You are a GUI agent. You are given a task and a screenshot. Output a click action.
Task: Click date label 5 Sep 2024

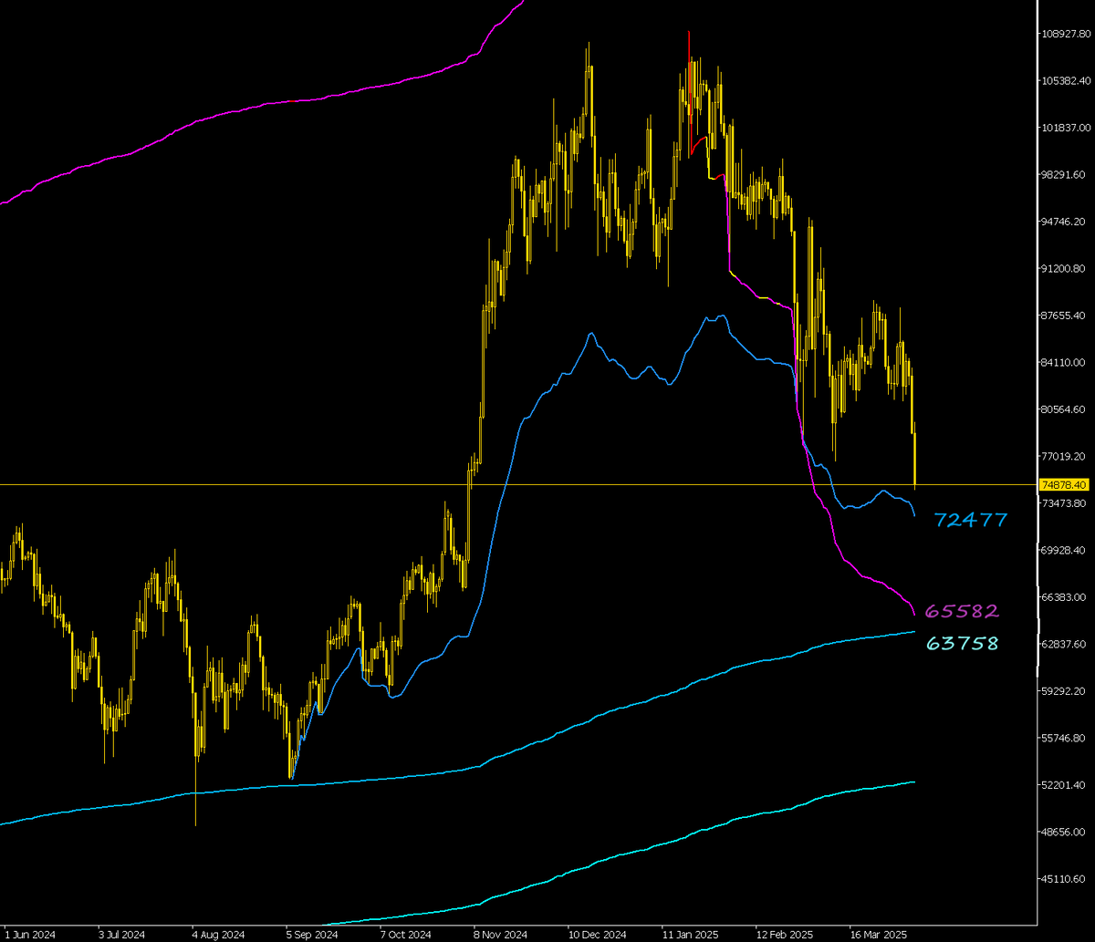311,935
